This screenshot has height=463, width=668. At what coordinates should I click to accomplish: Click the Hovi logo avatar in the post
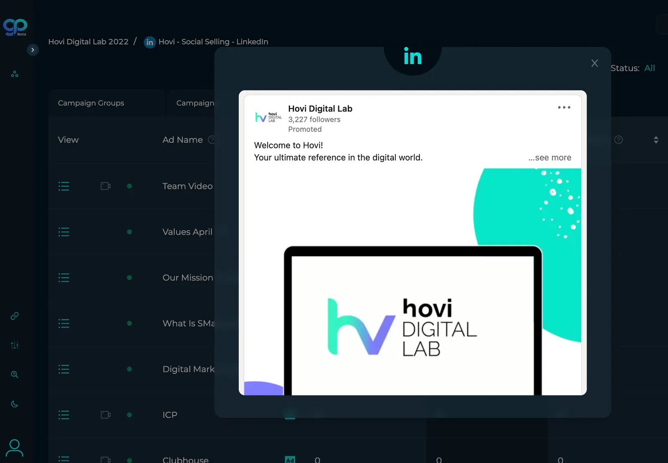[x=268, y=117]
